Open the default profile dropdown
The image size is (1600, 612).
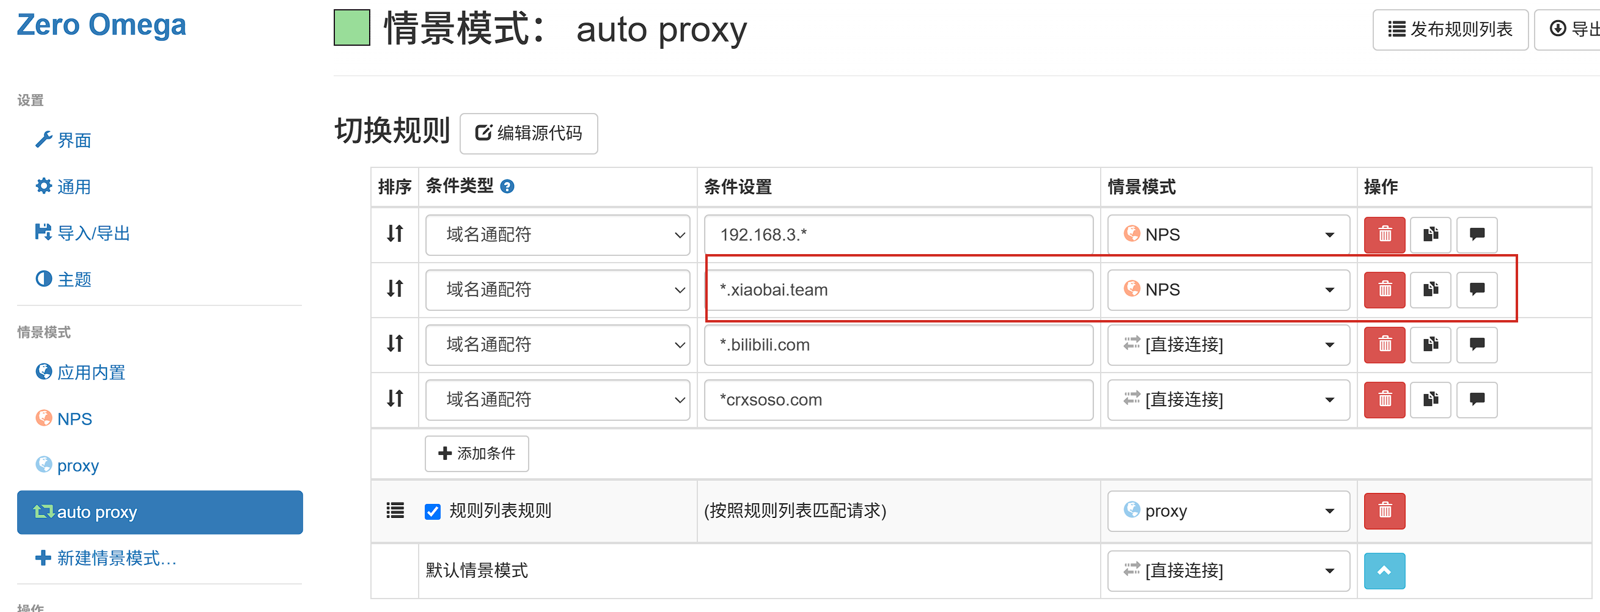[1228, 570]
